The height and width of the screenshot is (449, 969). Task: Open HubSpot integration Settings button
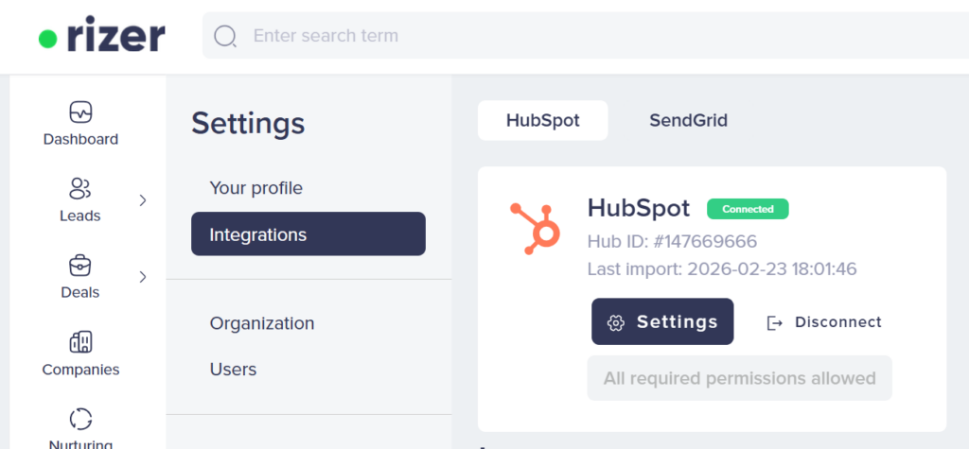click(662, 321)
